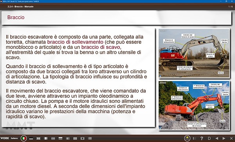Pick the vertical-striped flag after the UK flag
The image size is (235, 142).
tap(46, 138)
